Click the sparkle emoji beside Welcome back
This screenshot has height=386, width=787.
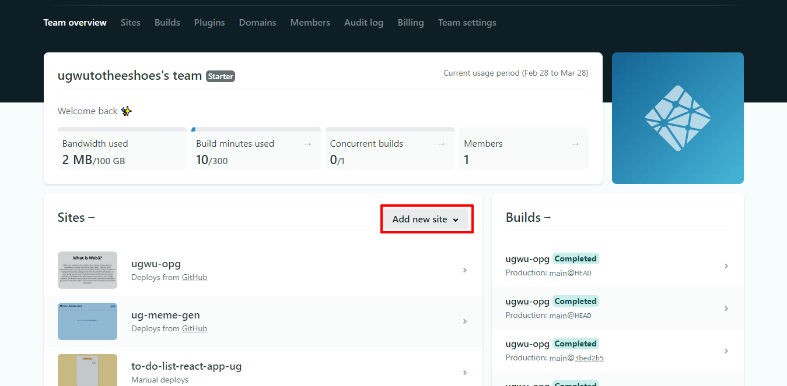pyautogui.click(x=126, y=111)
